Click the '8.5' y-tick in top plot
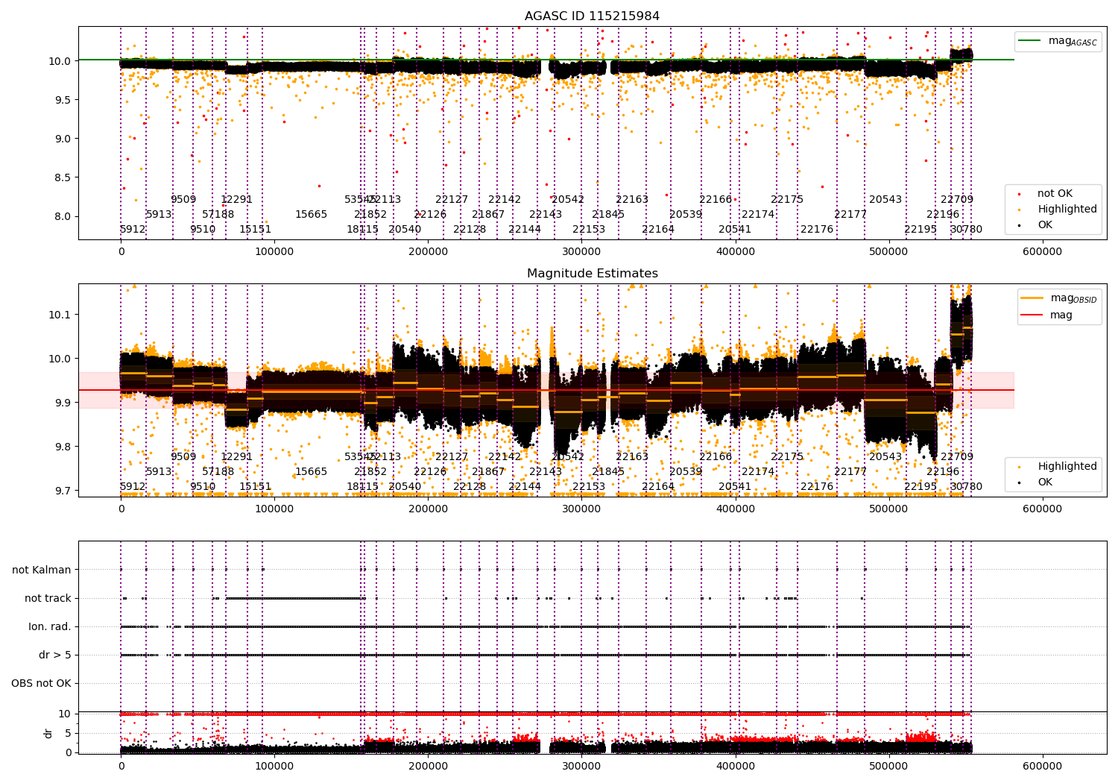Viewport: 1118px width, 783px height. click(x=63, y=178)
